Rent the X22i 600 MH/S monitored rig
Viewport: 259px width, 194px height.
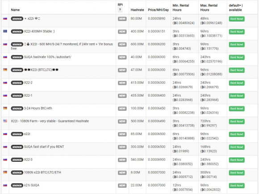pyautogui.click(x=237, y=45)
